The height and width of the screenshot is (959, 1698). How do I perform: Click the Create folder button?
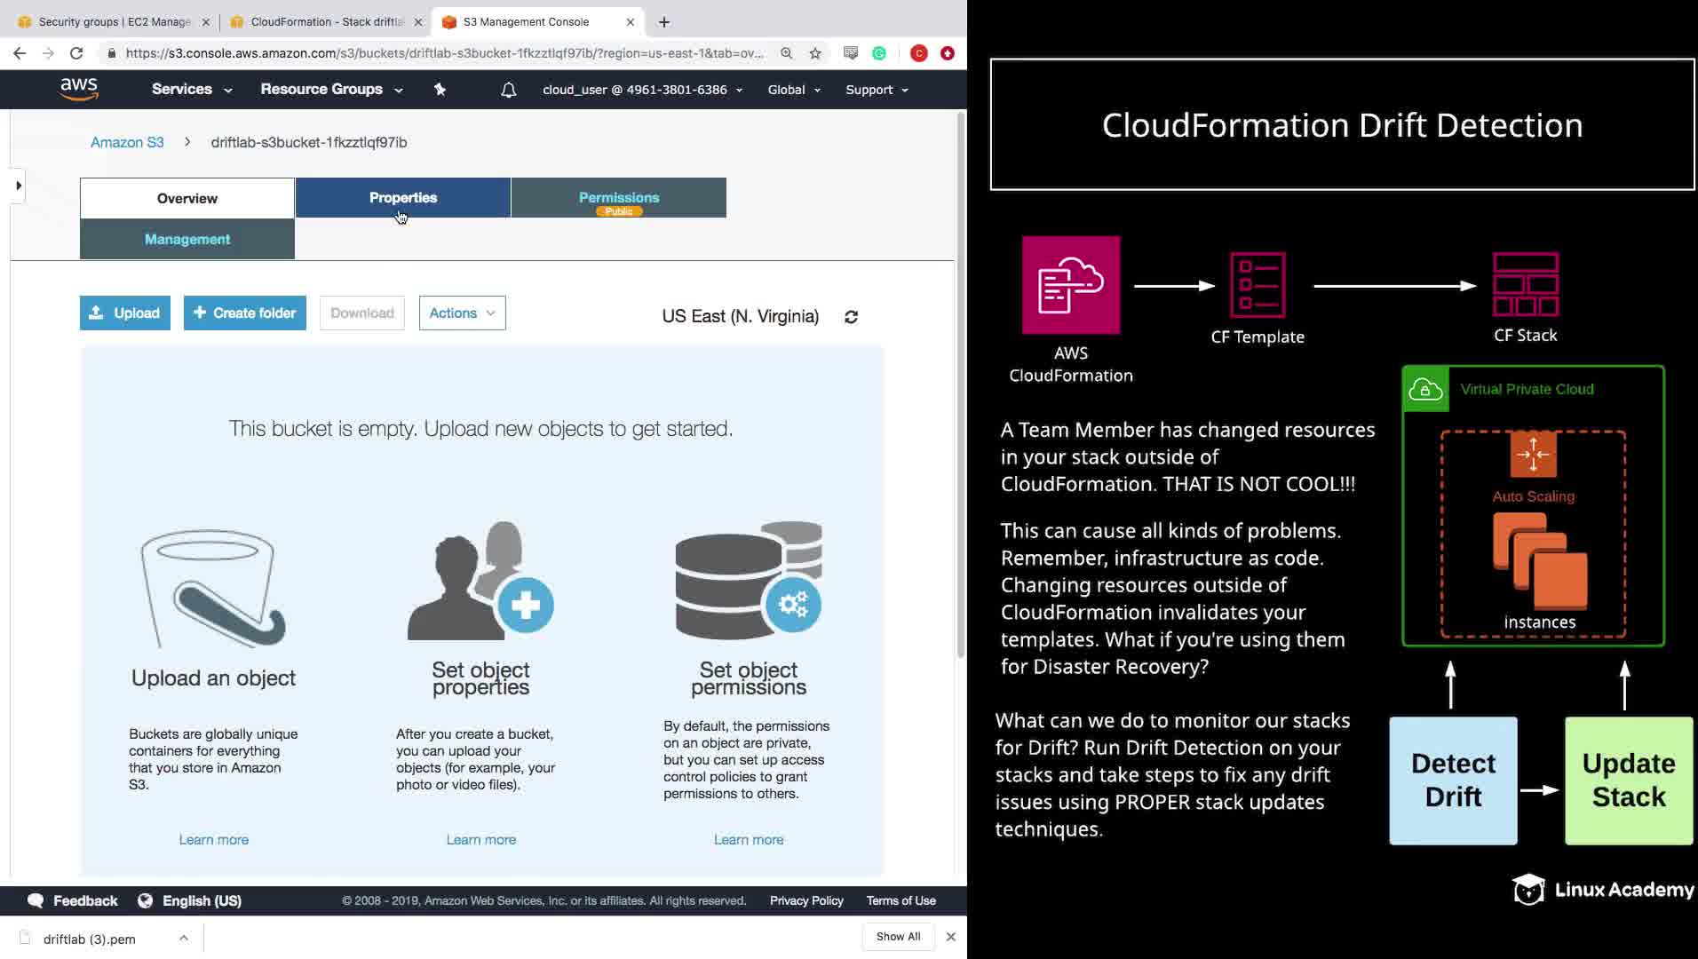point(245,313)
